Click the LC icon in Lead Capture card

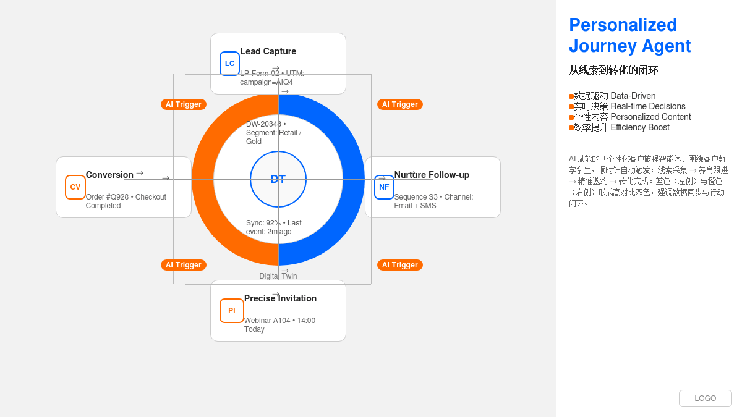229,64
